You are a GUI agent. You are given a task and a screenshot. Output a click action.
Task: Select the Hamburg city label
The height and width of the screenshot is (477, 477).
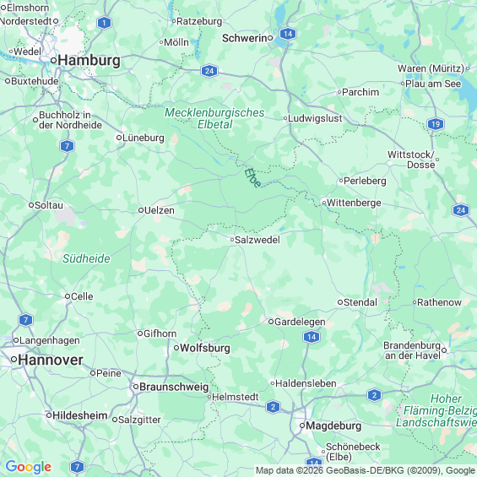[89, 60]
